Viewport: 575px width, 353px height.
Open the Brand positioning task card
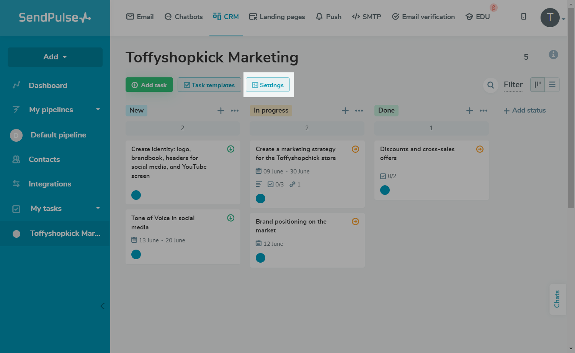coord(307,240)
